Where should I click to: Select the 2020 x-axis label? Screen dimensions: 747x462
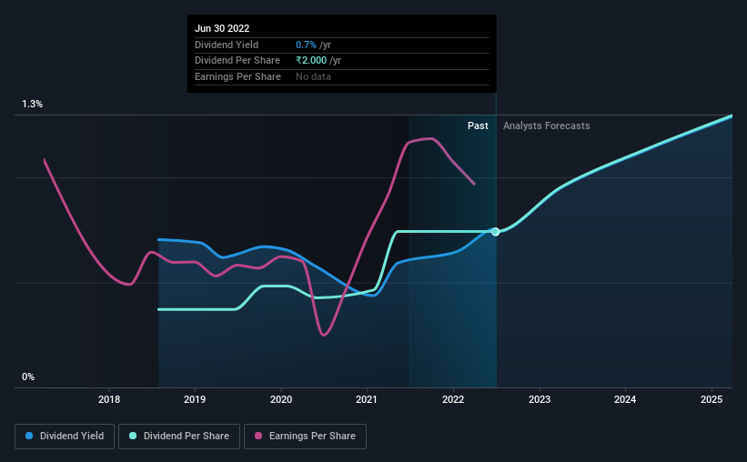pyautogui.click(x=281, y=399)
